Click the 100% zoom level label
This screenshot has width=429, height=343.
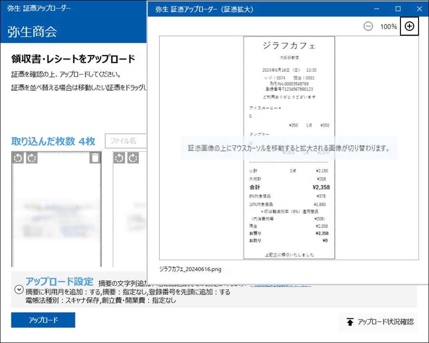tap(388, 27)
